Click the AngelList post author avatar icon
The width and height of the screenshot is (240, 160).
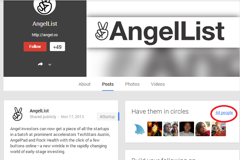pos(18,114)
